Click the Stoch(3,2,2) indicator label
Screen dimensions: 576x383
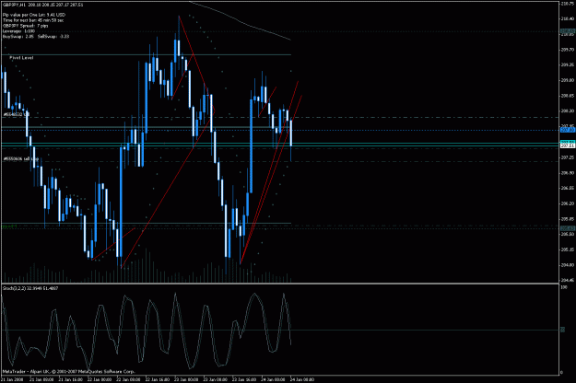(x=30, y=288)
